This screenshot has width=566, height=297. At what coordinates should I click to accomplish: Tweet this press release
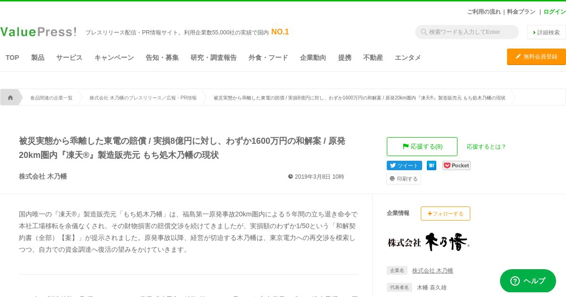[x=404, y=165]
